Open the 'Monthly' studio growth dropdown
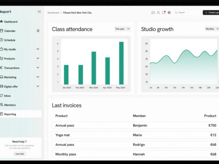 (212, 29)
